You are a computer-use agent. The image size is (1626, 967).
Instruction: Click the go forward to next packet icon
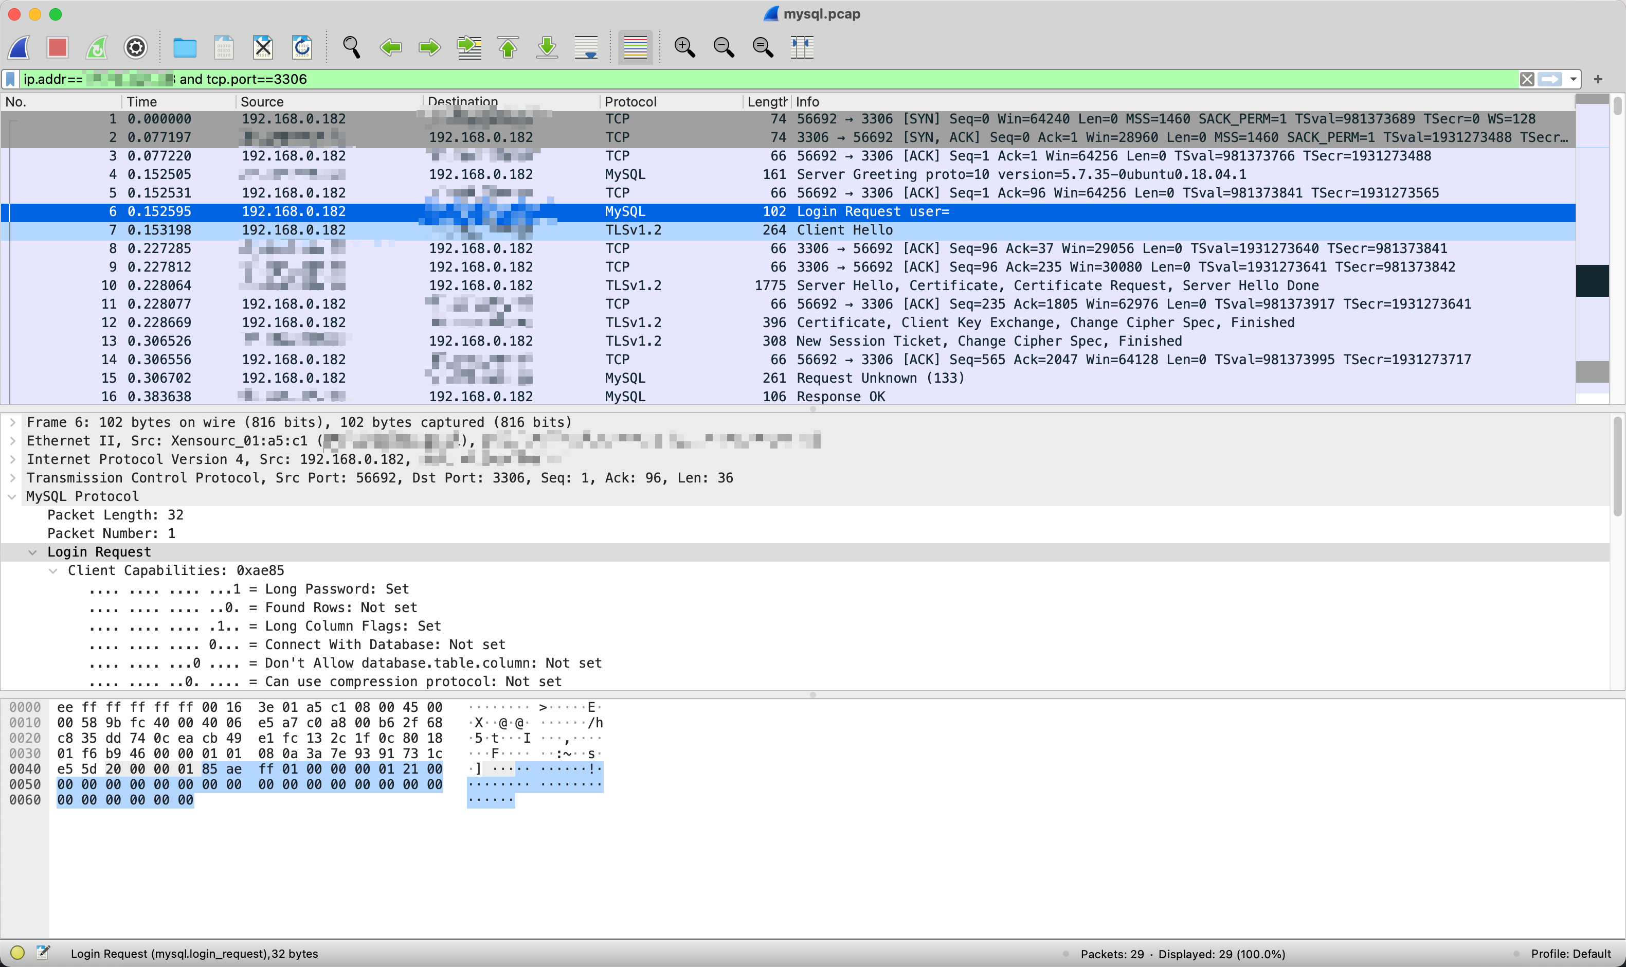tap(428, 46)
